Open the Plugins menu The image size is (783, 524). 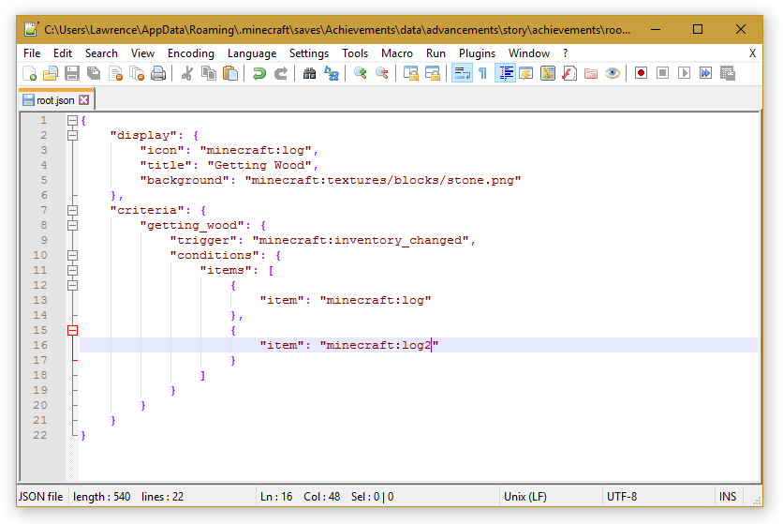(x=477, y=53)
